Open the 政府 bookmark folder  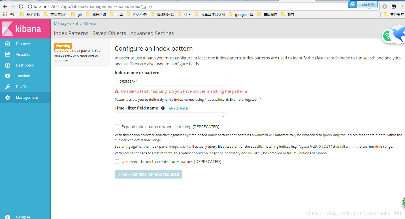click(x=288, y=14)
